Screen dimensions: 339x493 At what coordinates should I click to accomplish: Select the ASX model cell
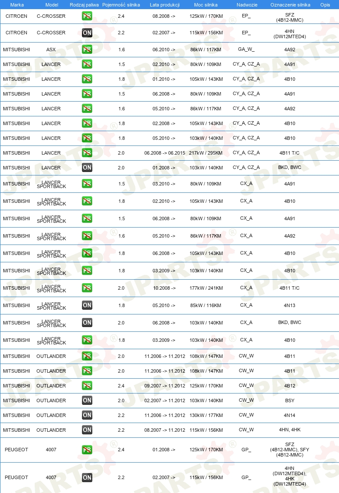tap(51, 50)
